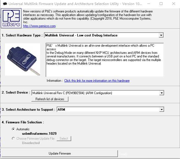Select the Automatic firmware radio button
Image resolution: width=180 pixels, height=159 pixels.
pyautogui.click(x=13, y=129)
